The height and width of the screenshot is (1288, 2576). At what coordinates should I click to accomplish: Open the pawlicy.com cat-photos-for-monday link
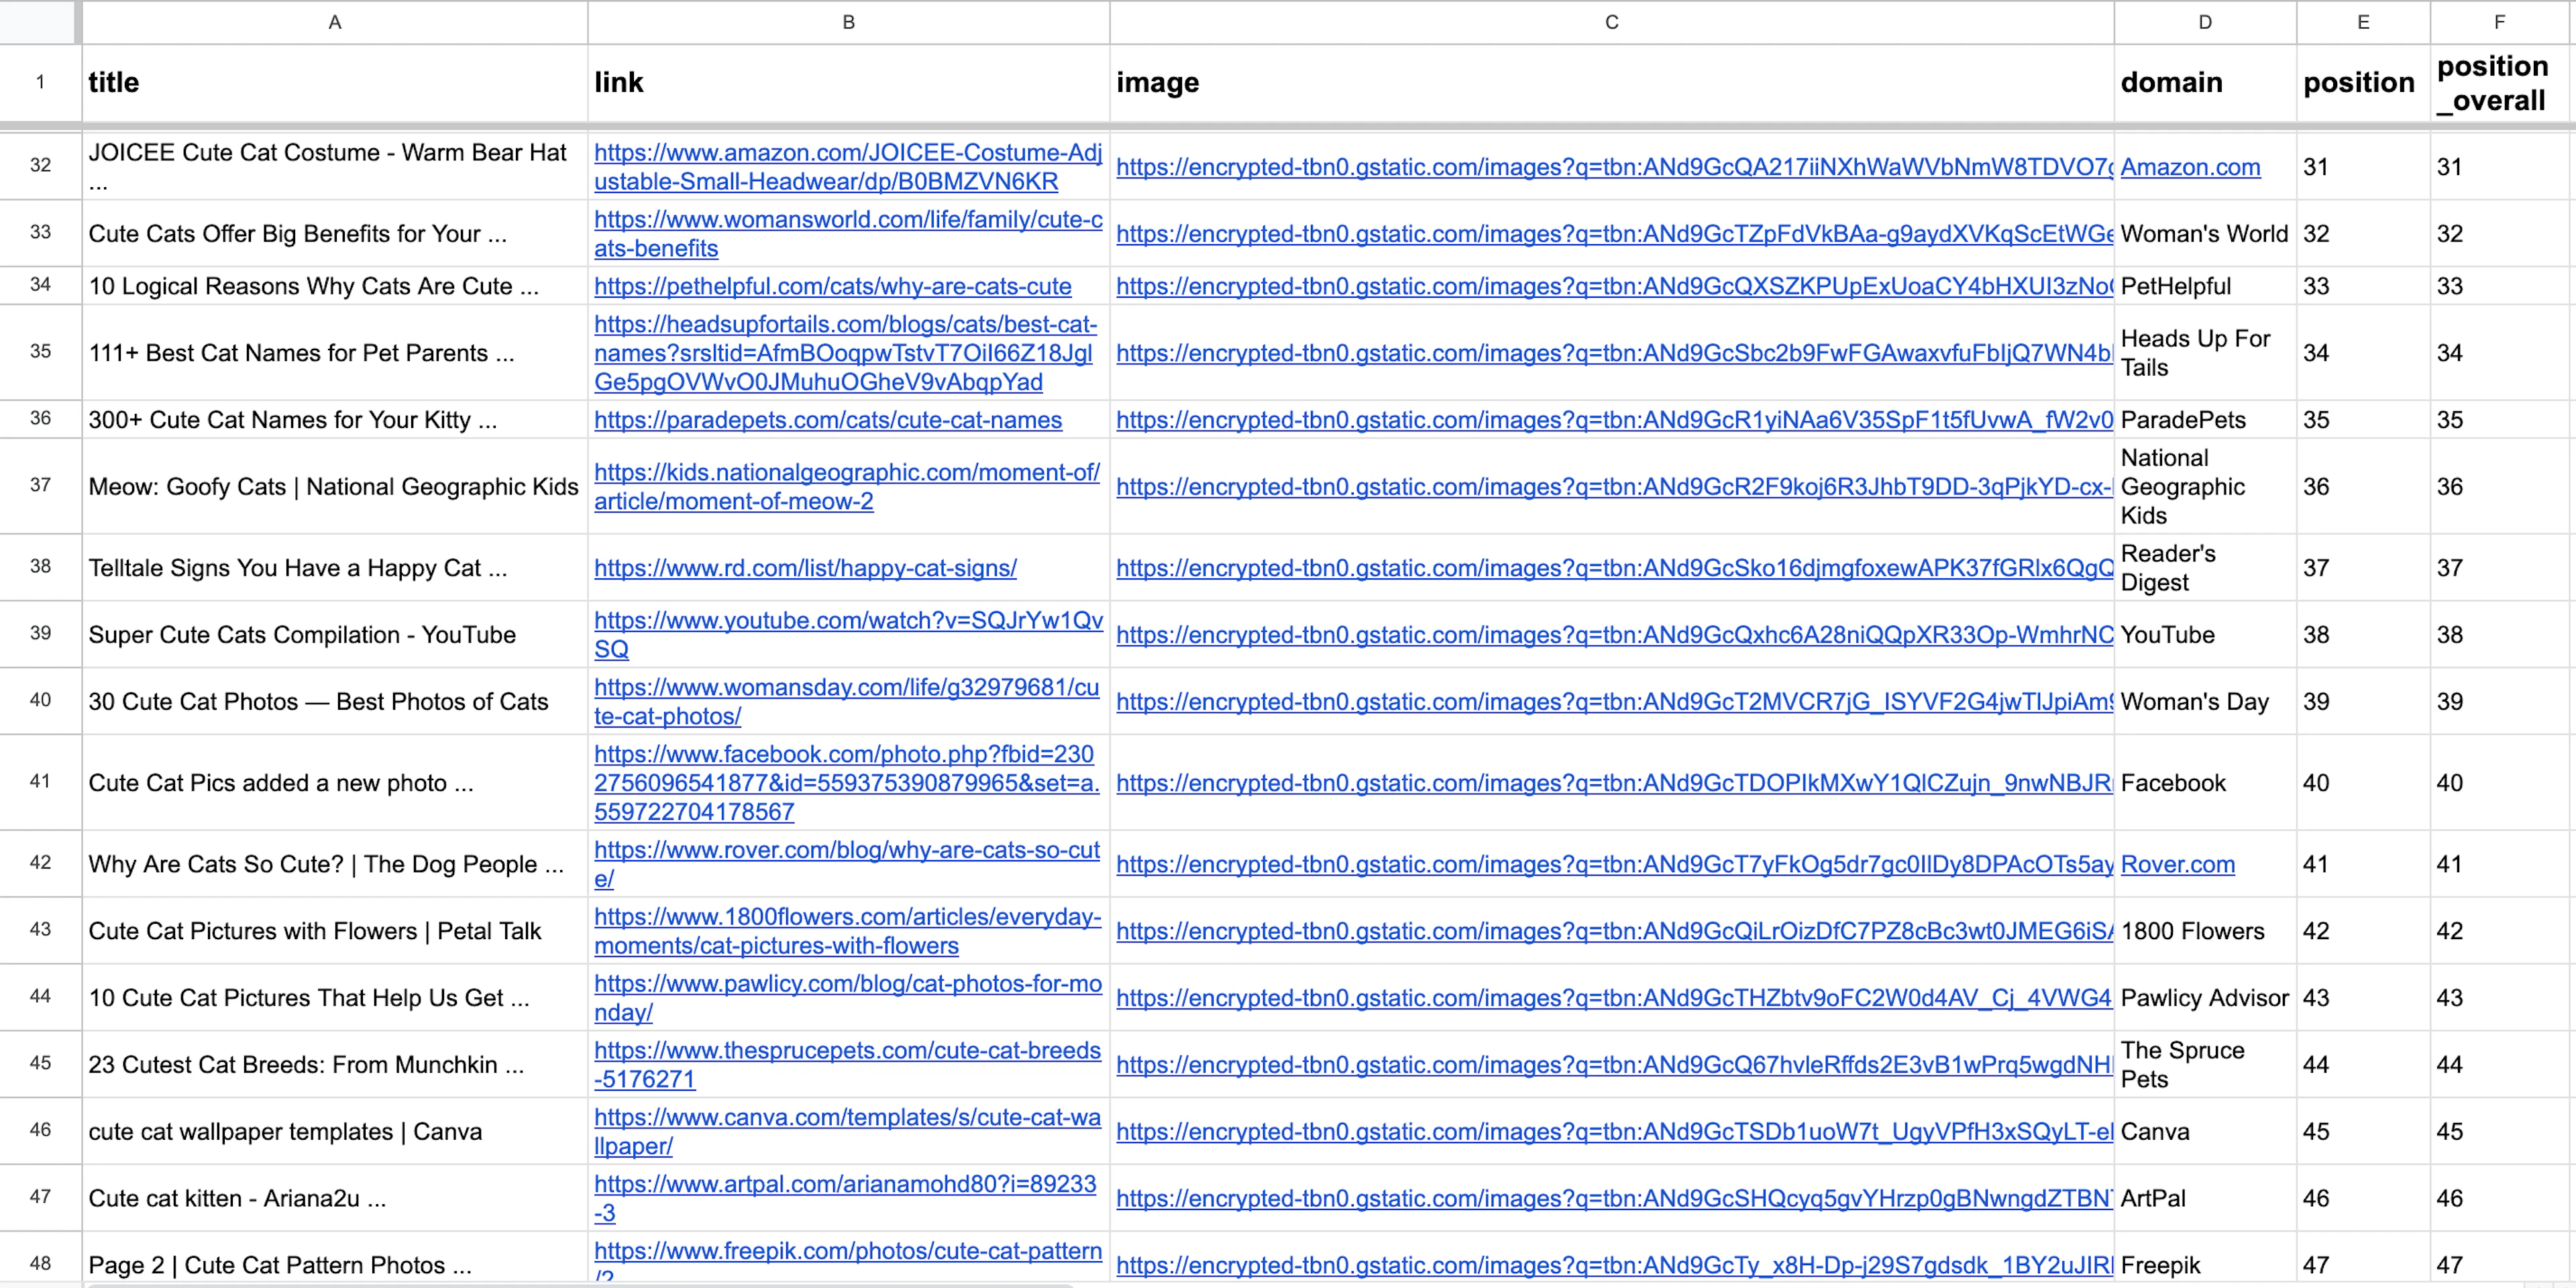point(848,997)
